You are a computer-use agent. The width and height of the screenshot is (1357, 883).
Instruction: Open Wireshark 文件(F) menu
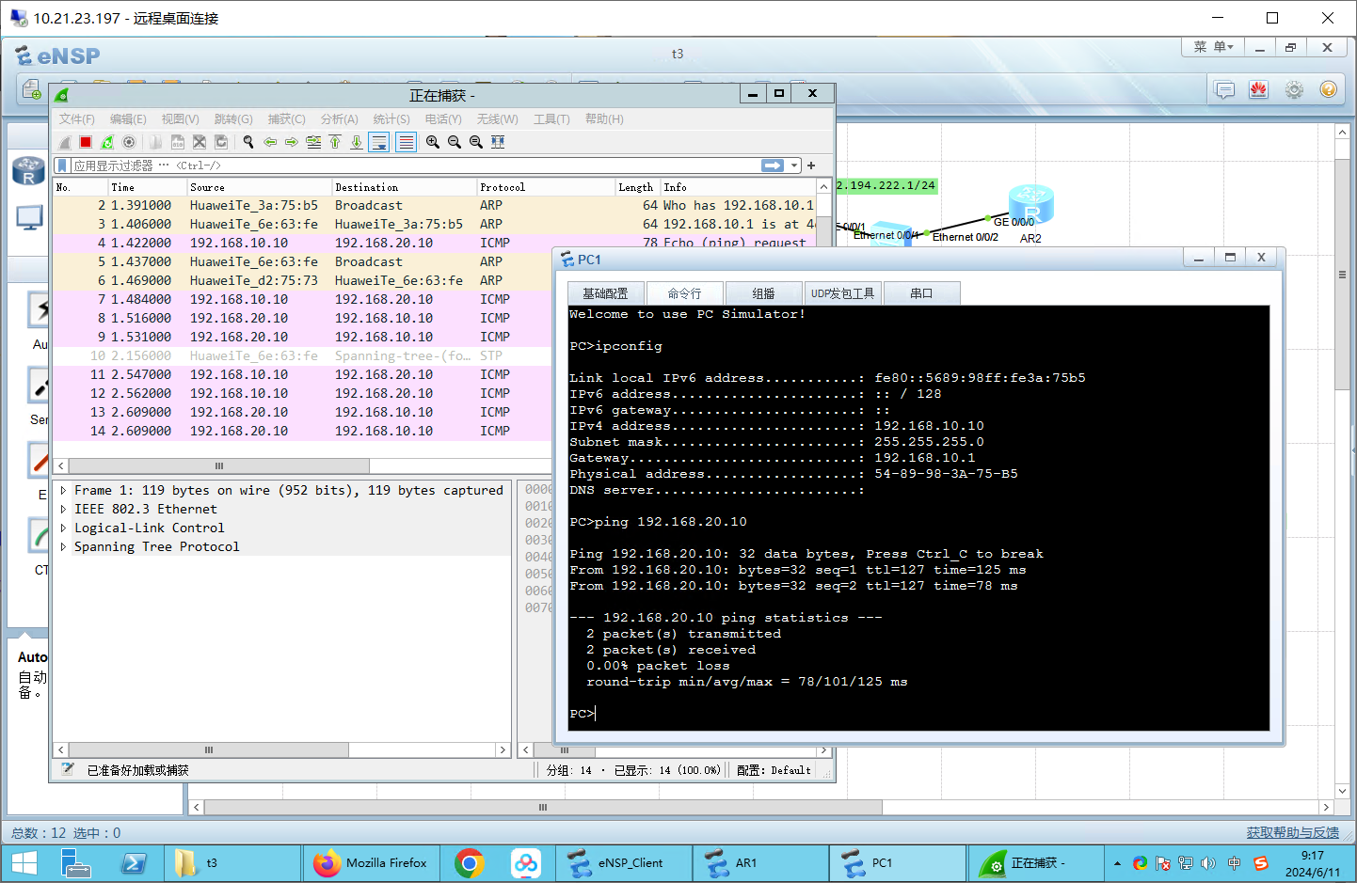77,119
